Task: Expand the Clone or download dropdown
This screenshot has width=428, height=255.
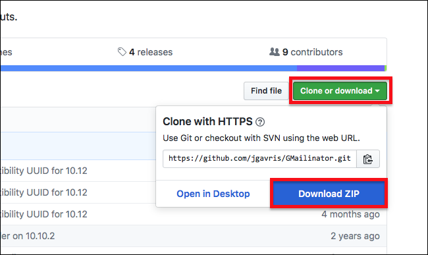Action: [340, 91]
